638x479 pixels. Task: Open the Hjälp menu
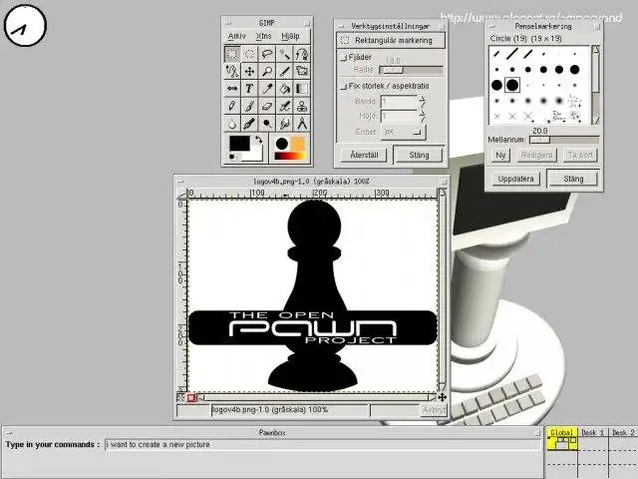(290, 36)
